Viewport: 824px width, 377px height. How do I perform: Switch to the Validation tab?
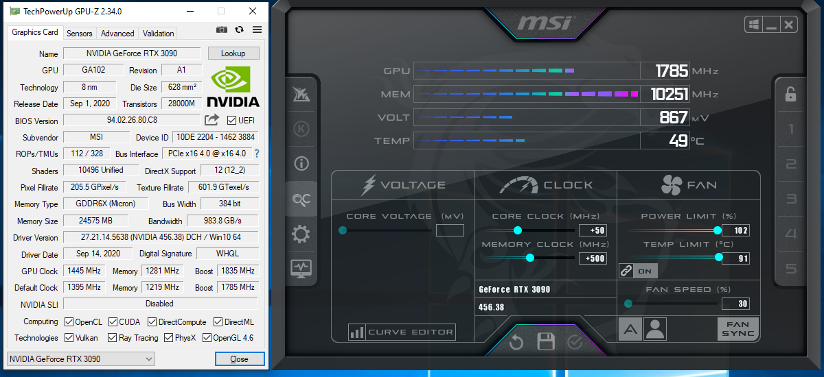159,34
